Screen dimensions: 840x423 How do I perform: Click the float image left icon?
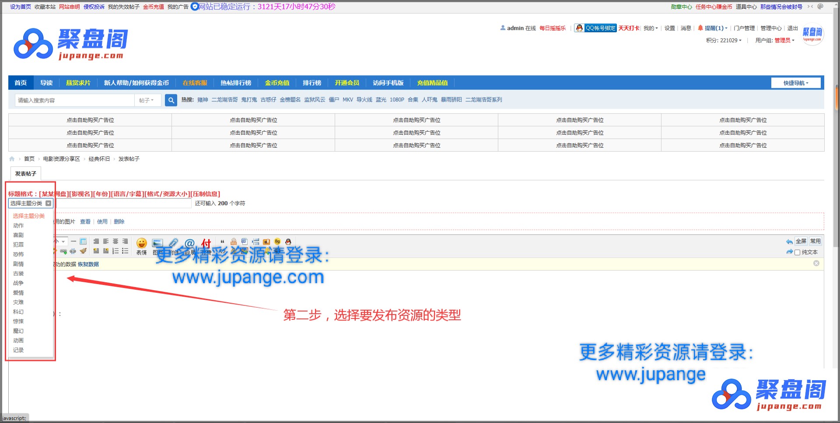click(96, 251)
